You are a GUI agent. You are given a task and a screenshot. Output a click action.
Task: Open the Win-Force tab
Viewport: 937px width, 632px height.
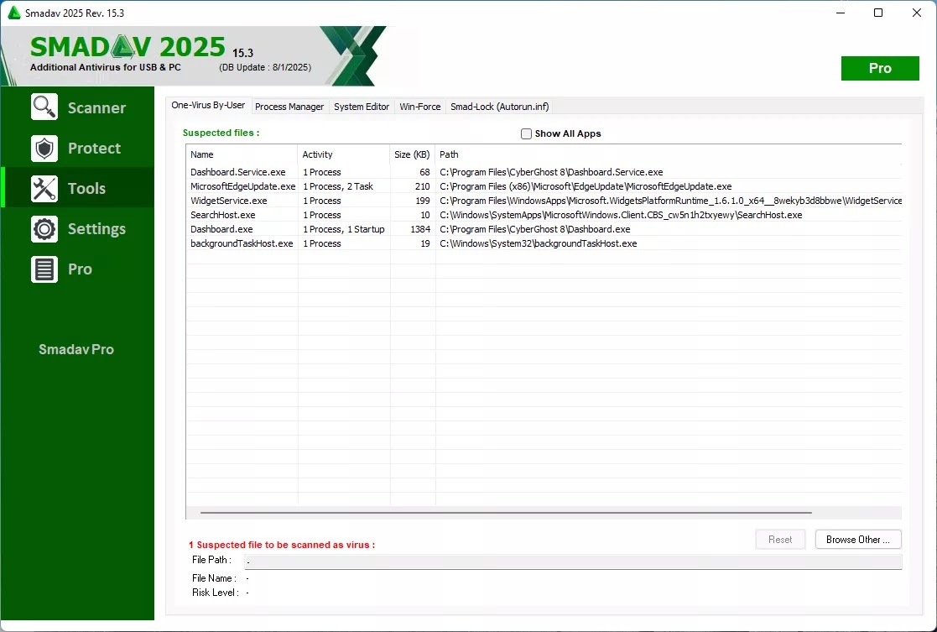click(420, 107)
